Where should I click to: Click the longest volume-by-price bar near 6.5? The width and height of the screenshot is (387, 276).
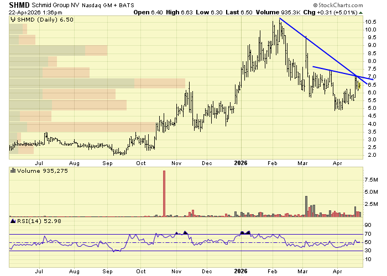tap(97, 83)
